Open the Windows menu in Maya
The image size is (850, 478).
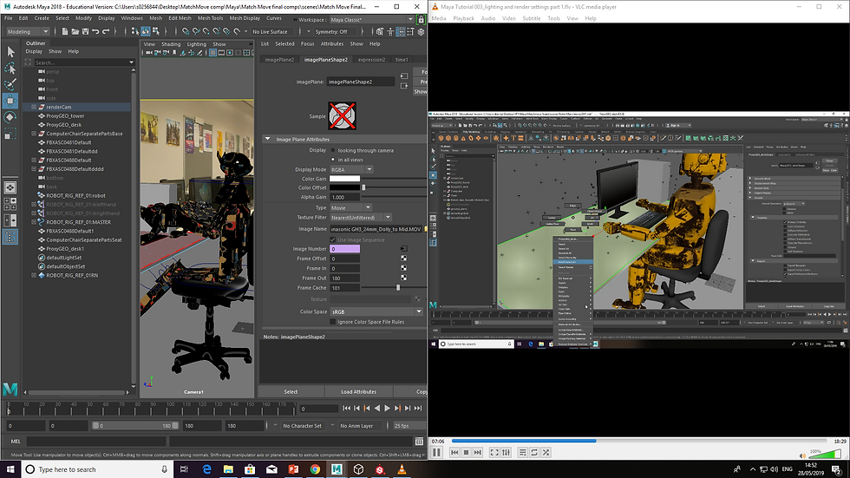pos(132,18)
